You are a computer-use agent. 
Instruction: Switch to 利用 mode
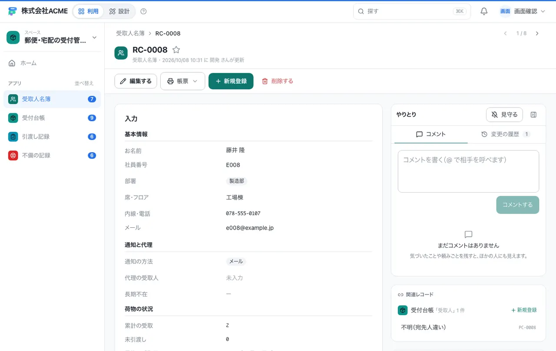point(88,11)
